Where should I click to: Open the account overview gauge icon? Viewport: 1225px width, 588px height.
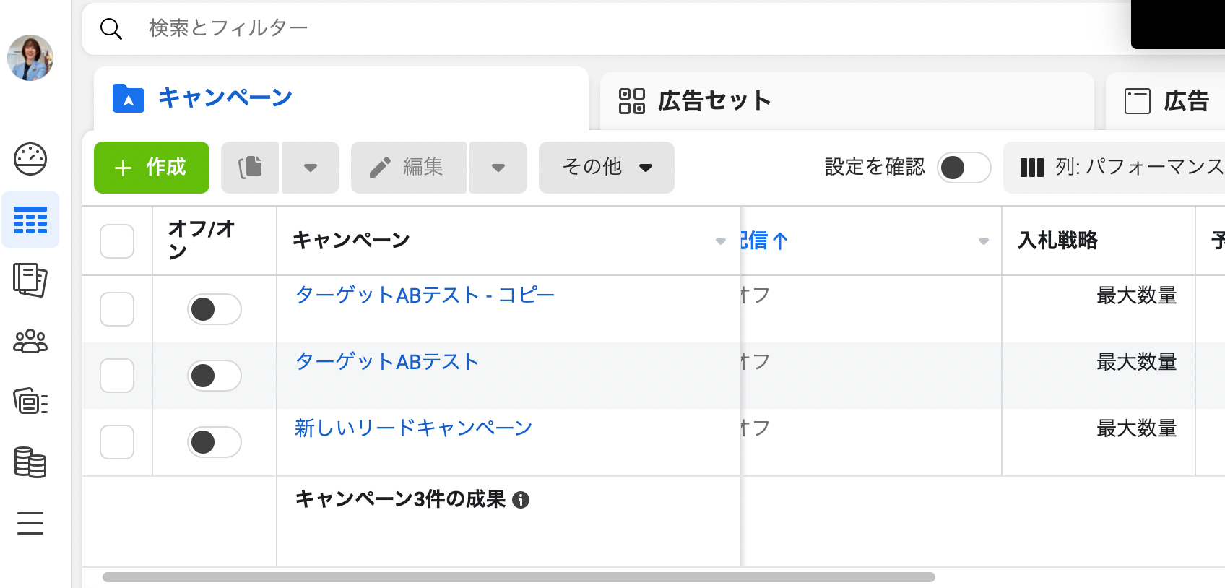(30, 159)
